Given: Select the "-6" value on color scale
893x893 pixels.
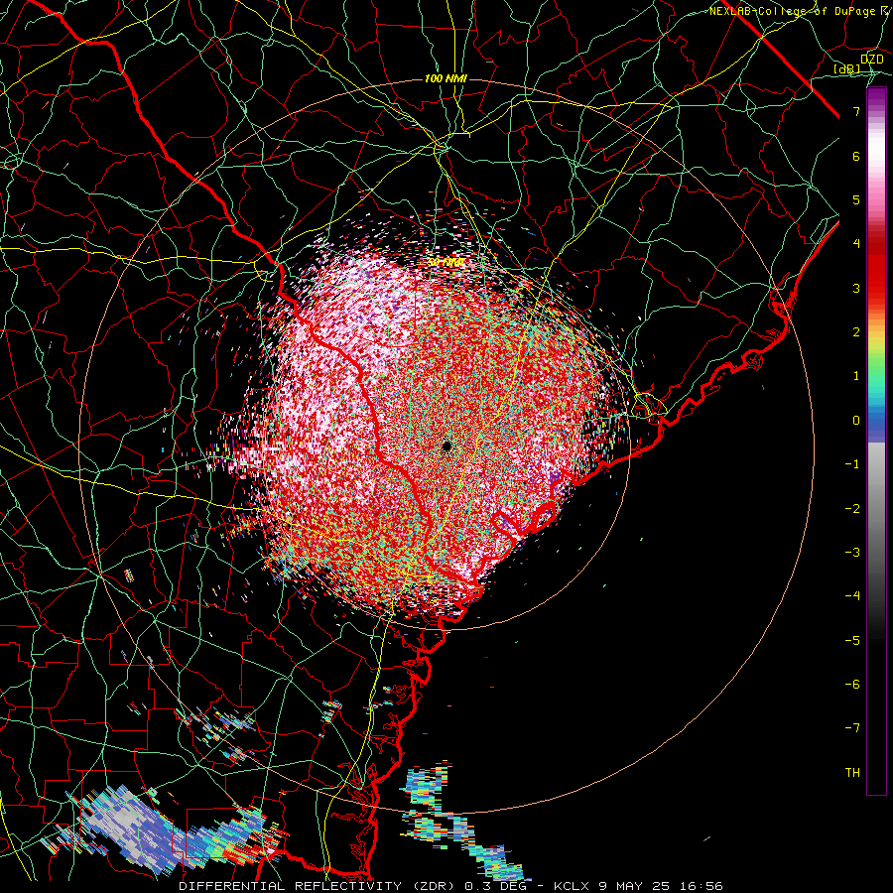Looking at the screenshot, I should tap(852, 685).
